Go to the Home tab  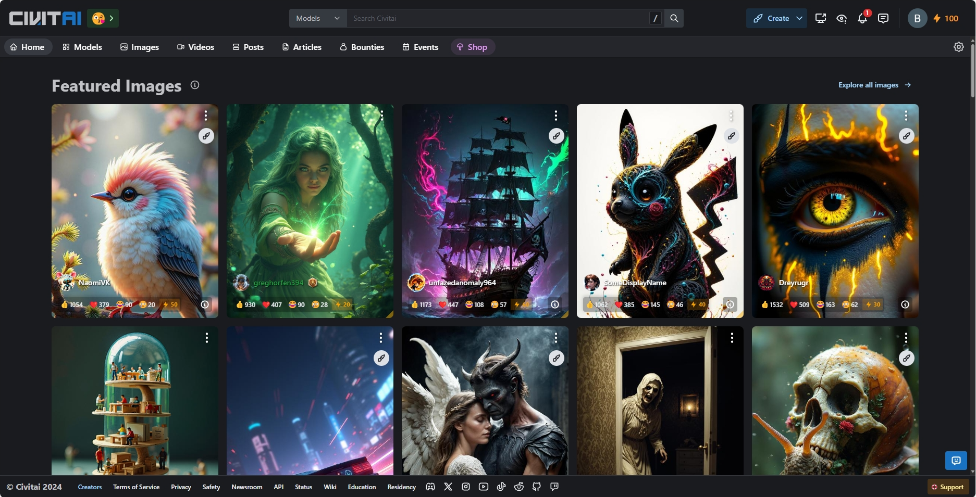coord(28,47)
